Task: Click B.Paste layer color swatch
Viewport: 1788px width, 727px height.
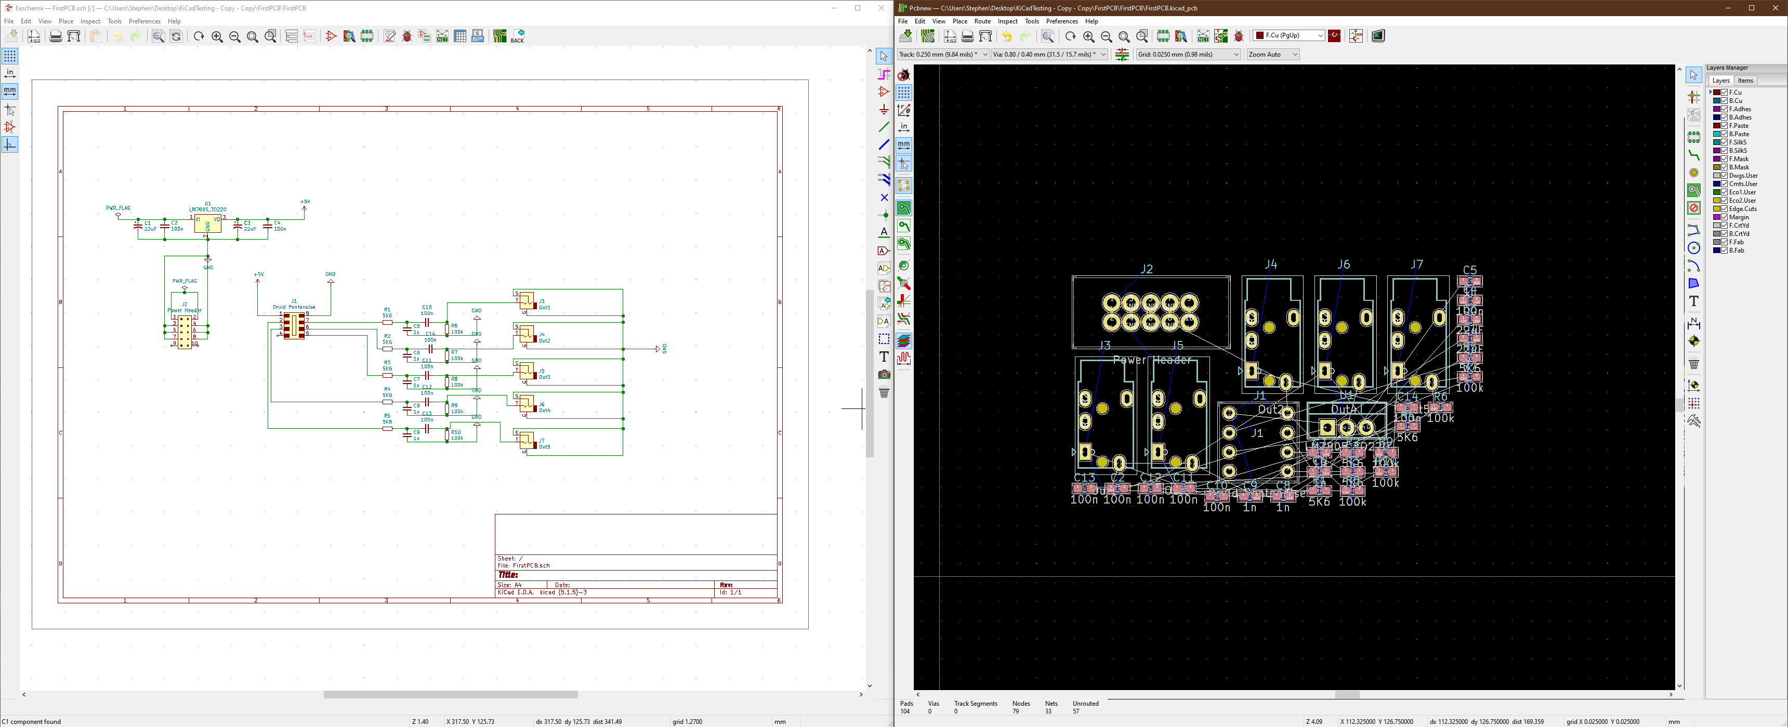Action: (x=1716, y=134)
